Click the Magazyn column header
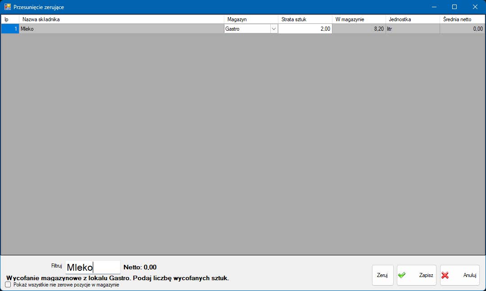This screenshot has width=486, height=291. (x=251, y=19)
